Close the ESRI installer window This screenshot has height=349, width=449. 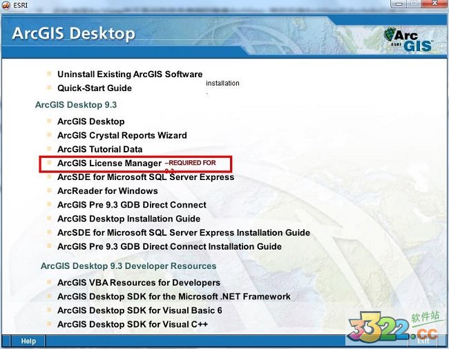pyautogui.click(x=434, y=3)
